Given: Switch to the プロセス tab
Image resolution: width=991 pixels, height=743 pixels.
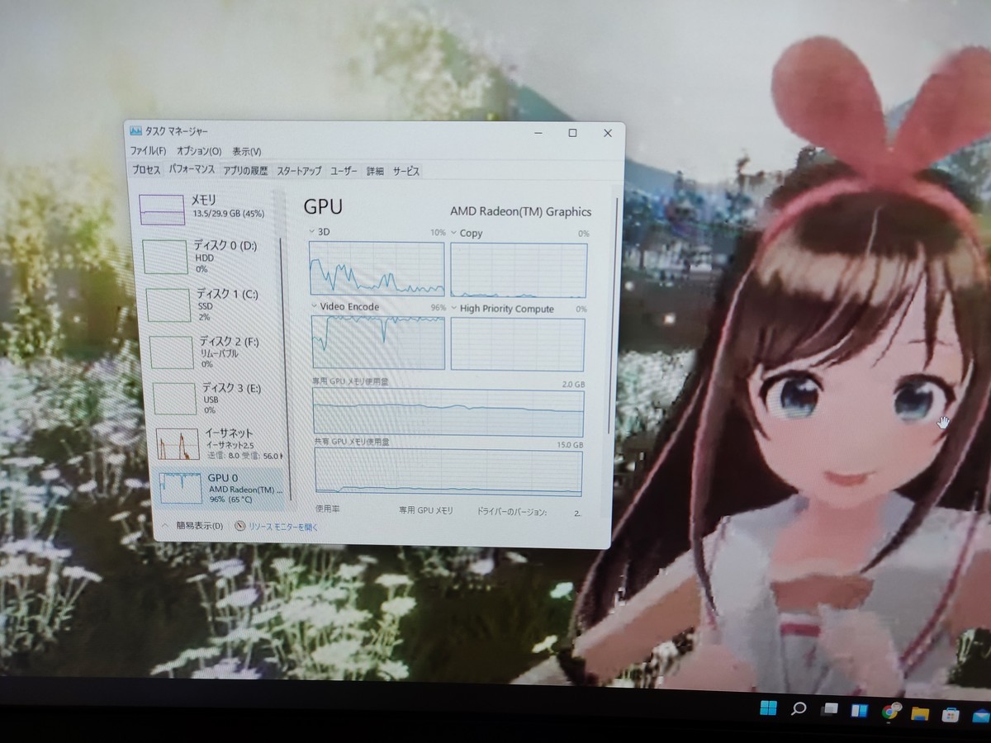Looking at the screenshot, I should pyautogui.click(x=146, y=170).
